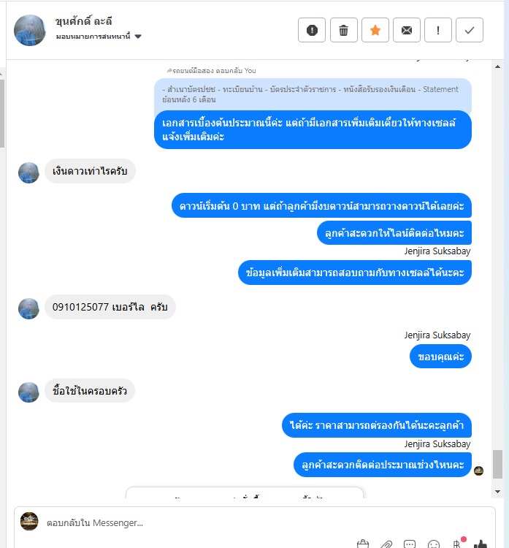
Task: Click chat scrollbar up arrow
Action: pyautogui.click(x=498, y=66)
